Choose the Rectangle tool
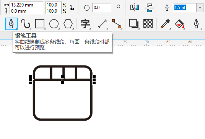Viewport: 205px width, 139px height. point(40,24)
